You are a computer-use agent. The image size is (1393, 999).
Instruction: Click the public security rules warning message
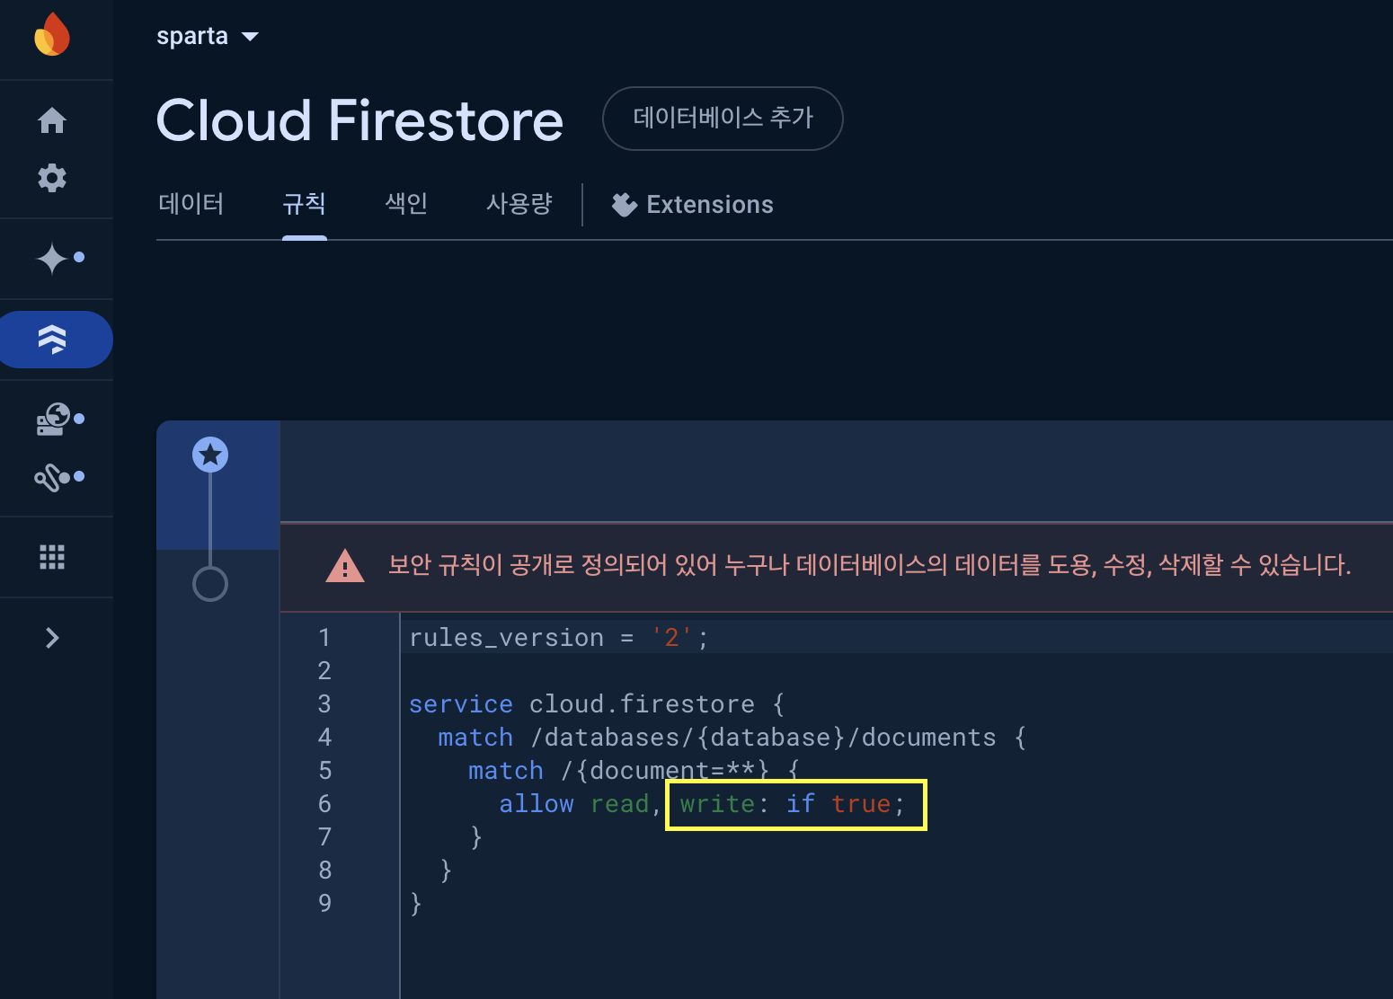point(869,565)
